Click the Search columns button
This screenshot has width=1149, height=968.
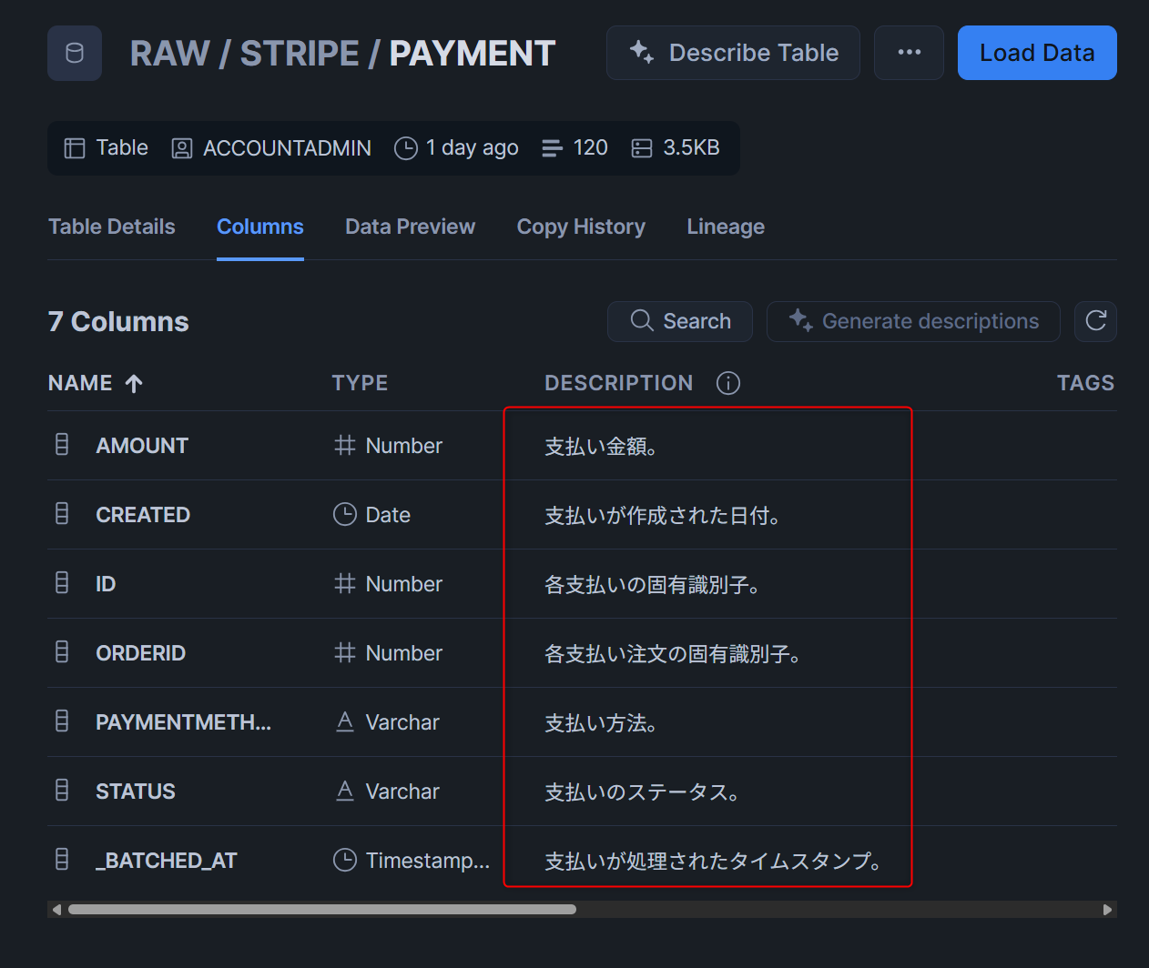pyautogui.click(x=680, y=321)
